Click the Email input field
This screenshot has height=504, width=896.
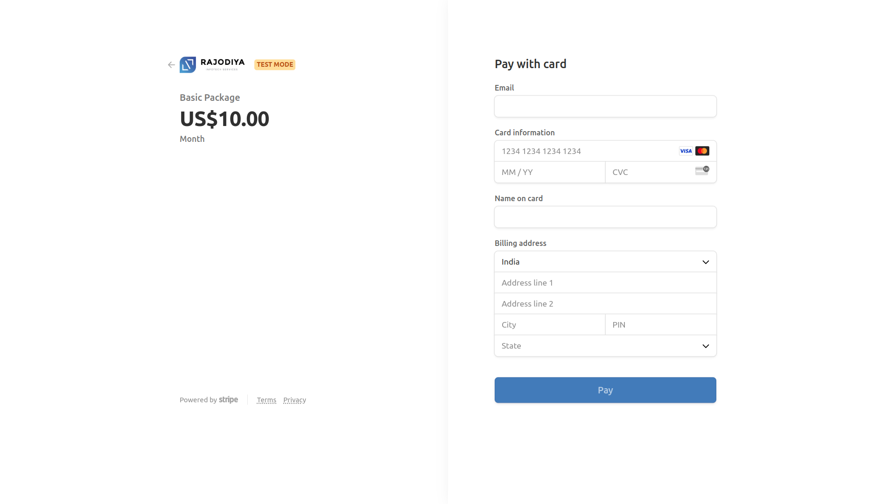pyautogui.click(x=605, y=106)
